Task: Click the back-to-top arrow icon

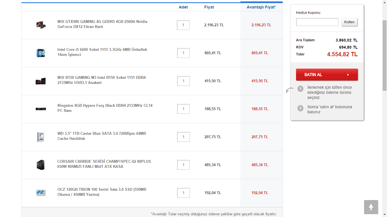Action: click(371, 207)
